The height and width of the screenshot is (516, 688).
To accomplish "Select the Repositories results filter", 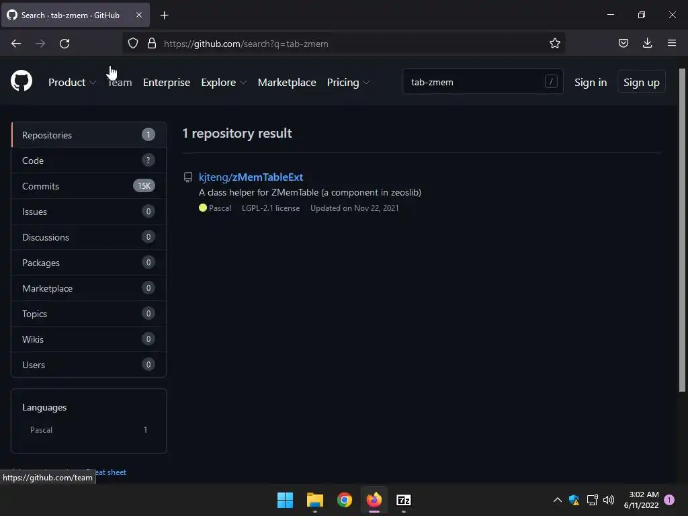I will pyautogui.click(x=89, y=134).
